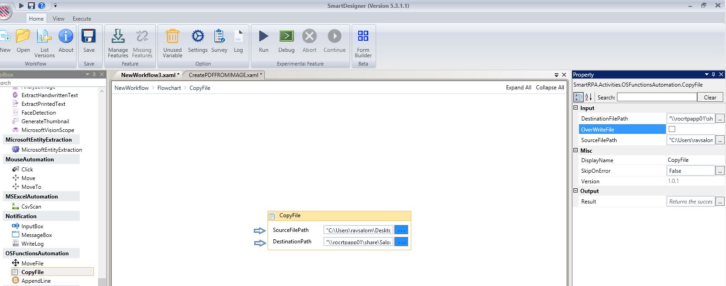The width and height of the screenshot is (726, 286).
Task: Select MicrosoftEntityExtraction activity item
Action: [52, 149]
